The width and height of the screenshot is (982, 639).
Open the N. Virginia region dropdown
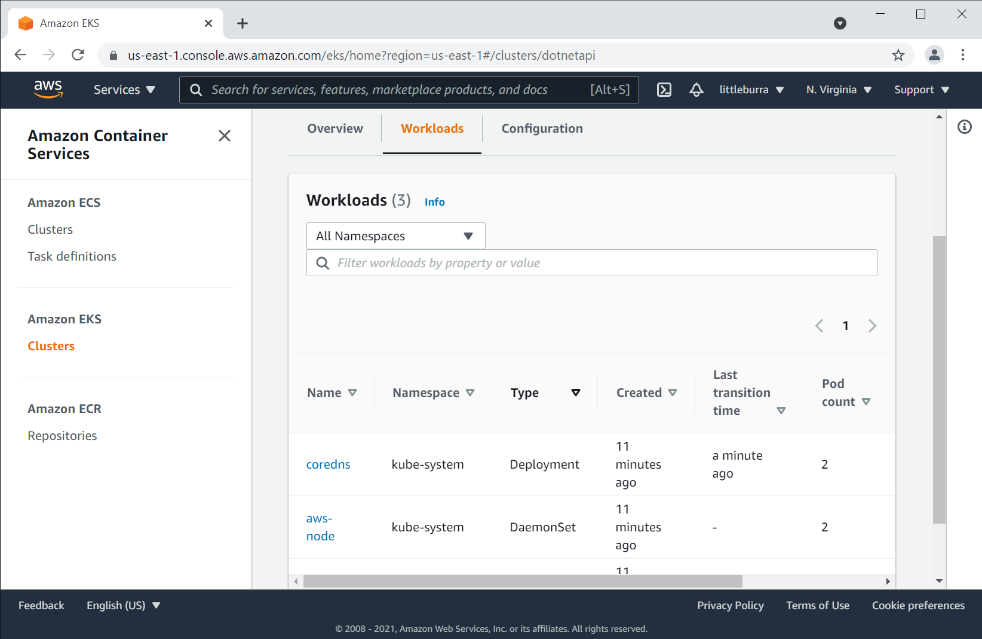838,90
